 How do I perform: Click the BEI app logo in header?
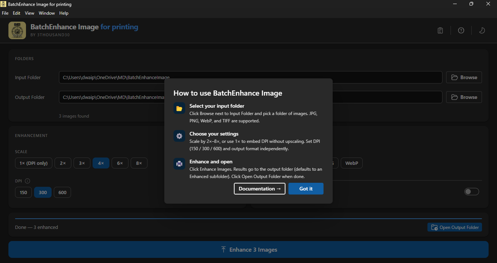17,30
